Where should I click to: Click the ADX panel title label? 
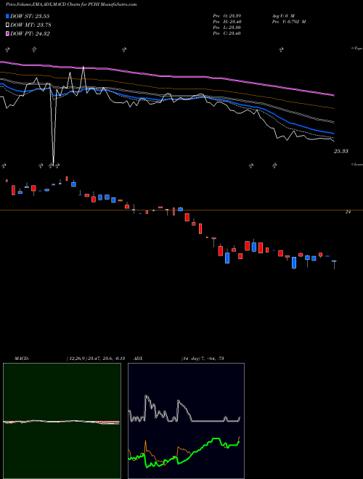(x=138, y=359)
